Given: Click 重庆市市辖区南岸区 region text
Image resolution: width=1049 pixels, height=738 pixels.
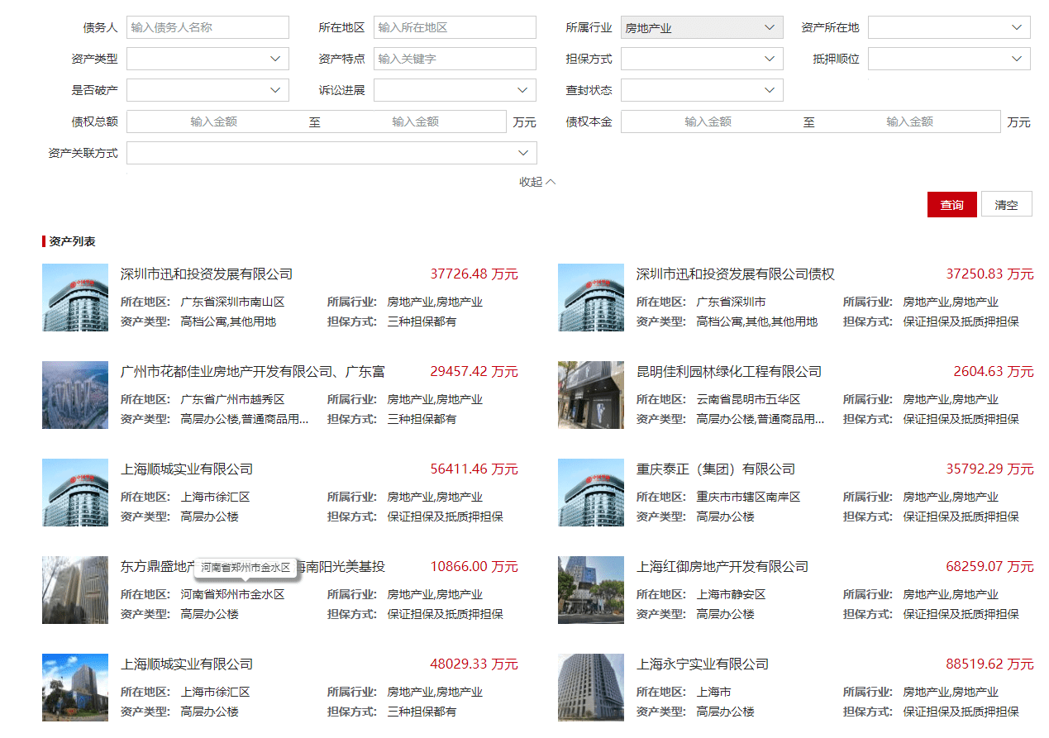Looking at the screenshot, I should [748, 498].
